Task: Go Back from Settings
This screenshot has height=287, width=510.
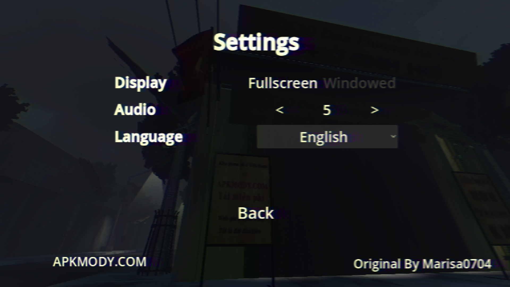Action: pyautogui.click(x=256, y=213)
